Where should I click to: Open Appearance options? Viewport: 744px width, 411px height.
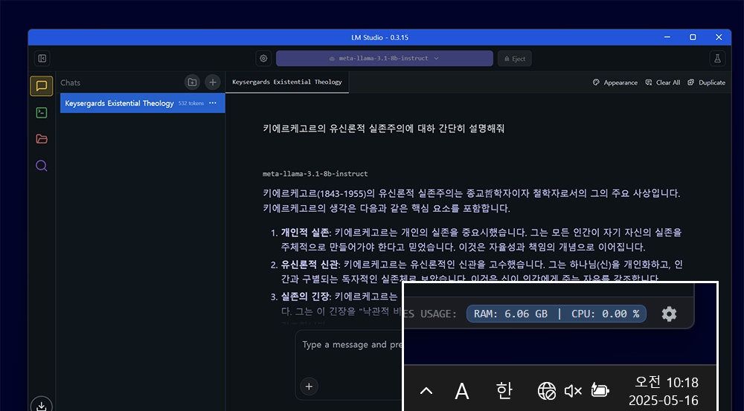tap(615, 82)
